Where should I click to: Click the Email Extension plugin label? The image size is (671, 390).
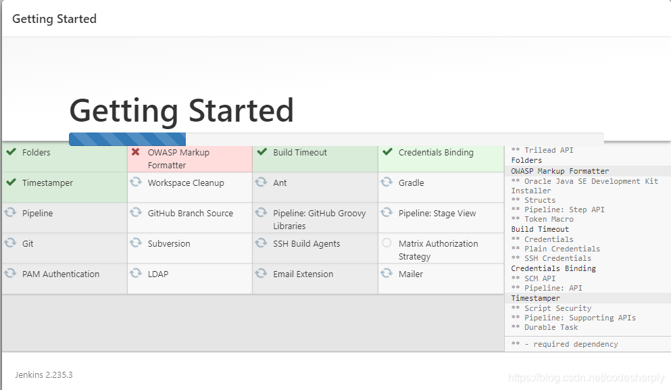tap(303, 274)
